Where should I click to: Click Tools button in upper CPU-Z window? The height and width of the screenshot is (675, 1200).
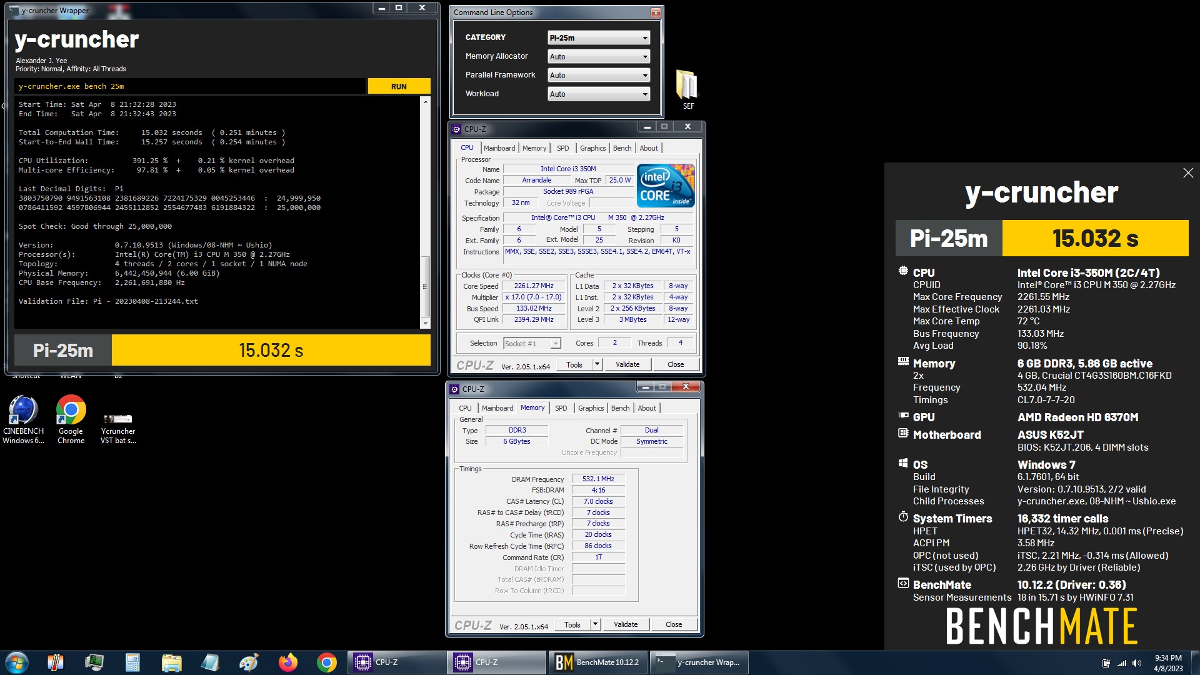point(574,365)
